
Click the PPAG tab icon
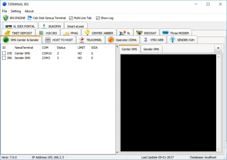coord(67,33)
